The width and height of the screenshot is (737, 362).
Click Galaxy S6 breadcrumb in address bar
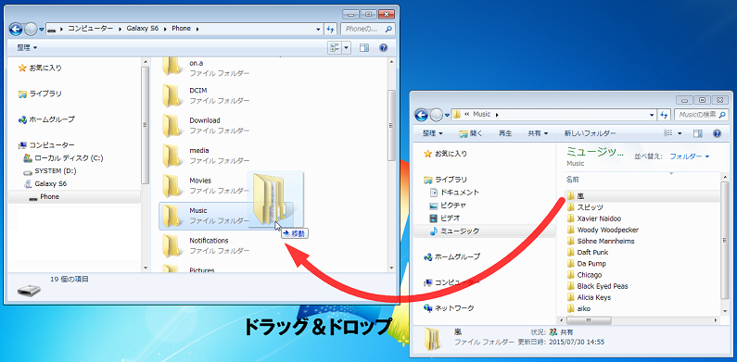click(143, 29)
